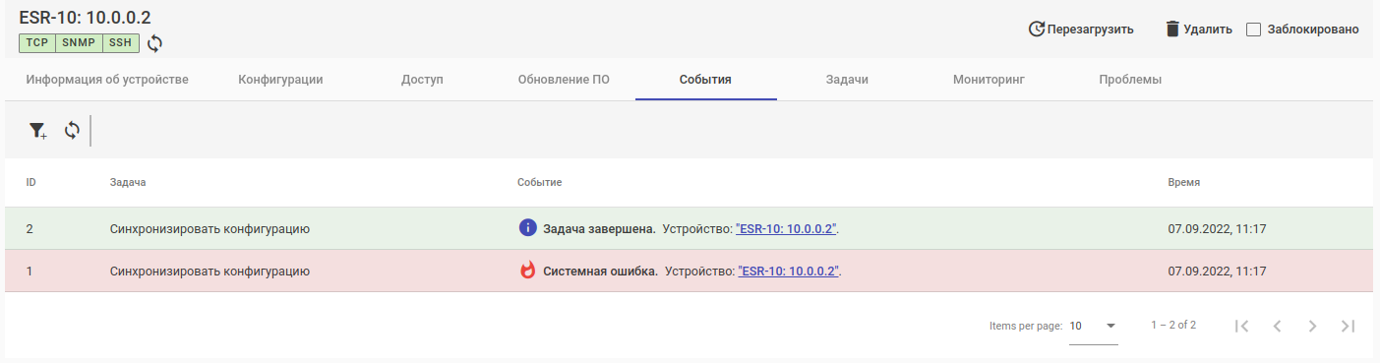Go to the next page arrow

[x=1312, y=326]
